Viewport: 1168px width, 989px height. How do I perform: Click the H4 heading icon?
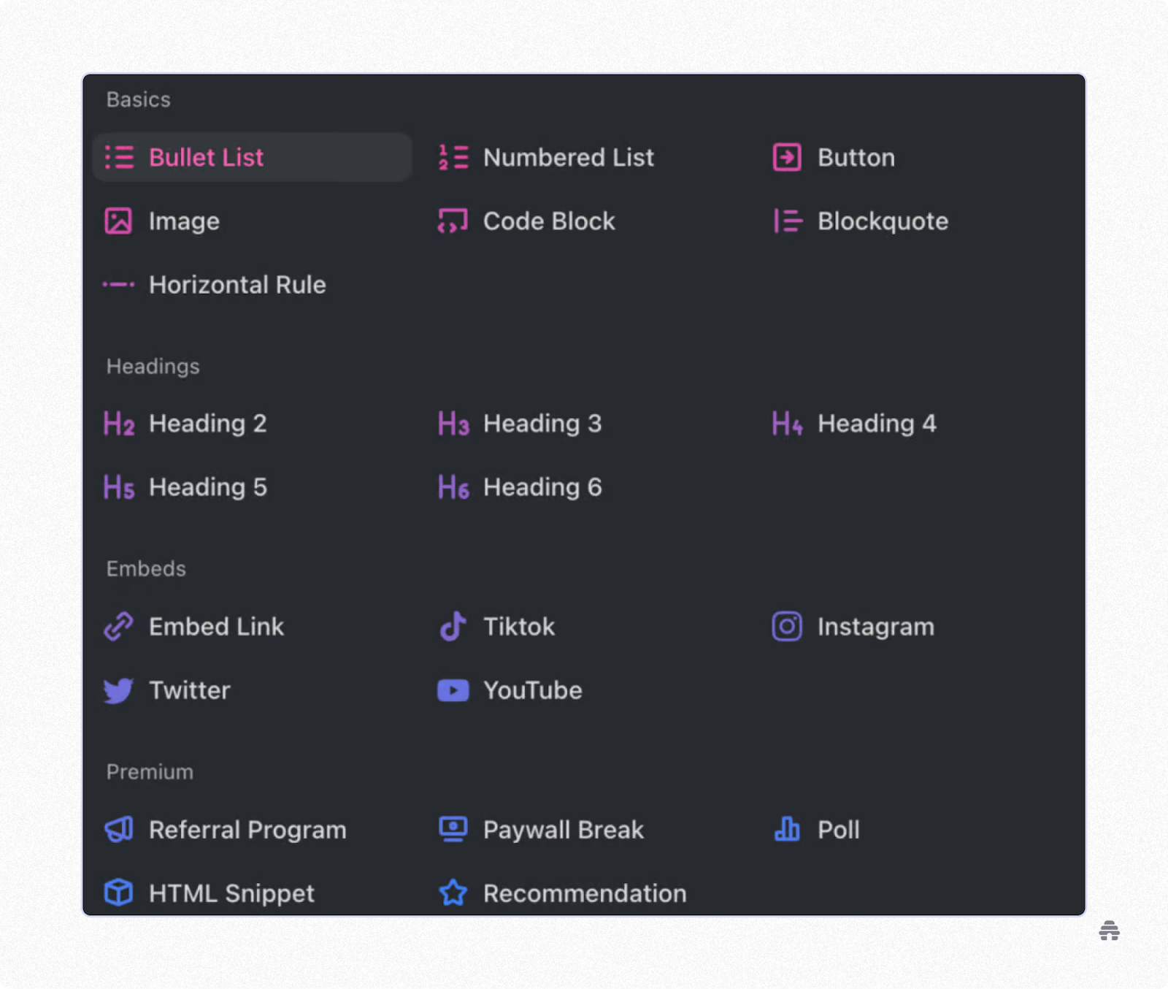(788, 424)
